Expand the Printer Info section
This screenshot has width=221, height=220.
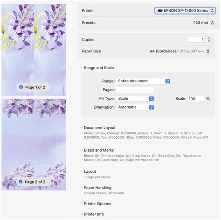(81, 214)
